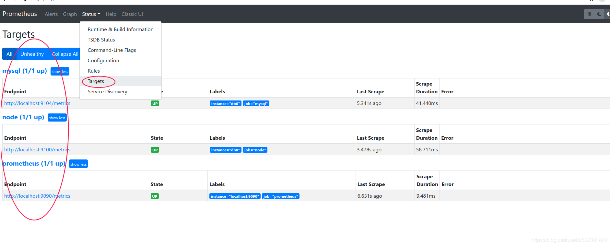Viewport: 610px width, 246px height.
Task: Select the 5.341s ago last scrape value
Action: tap(369, 103)
